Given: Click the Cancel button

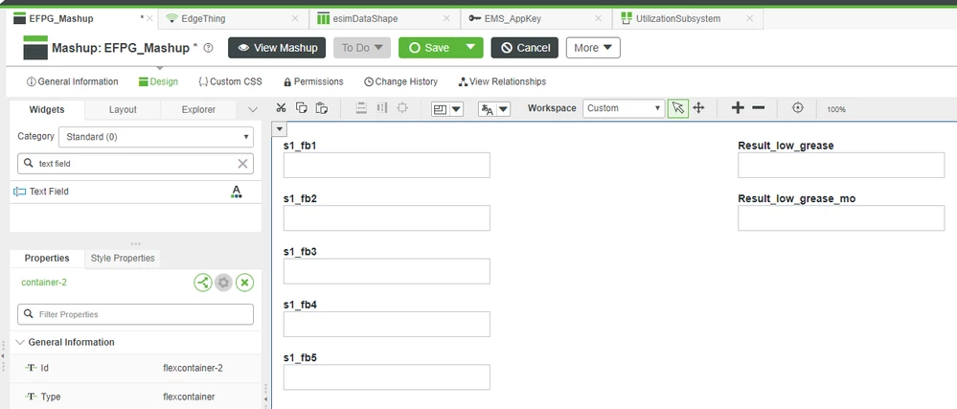Looking at the screenshot, I should point(525,48).
